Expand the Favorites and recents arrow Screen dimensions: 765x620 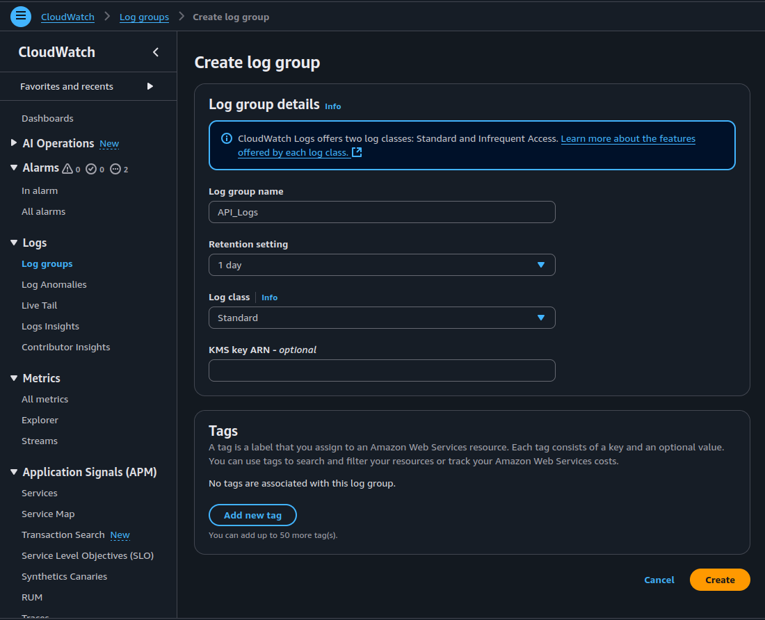point(150,86)
